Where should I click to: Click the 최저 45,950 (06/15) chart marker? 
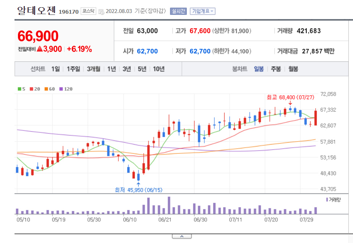(x=138, y=190)
